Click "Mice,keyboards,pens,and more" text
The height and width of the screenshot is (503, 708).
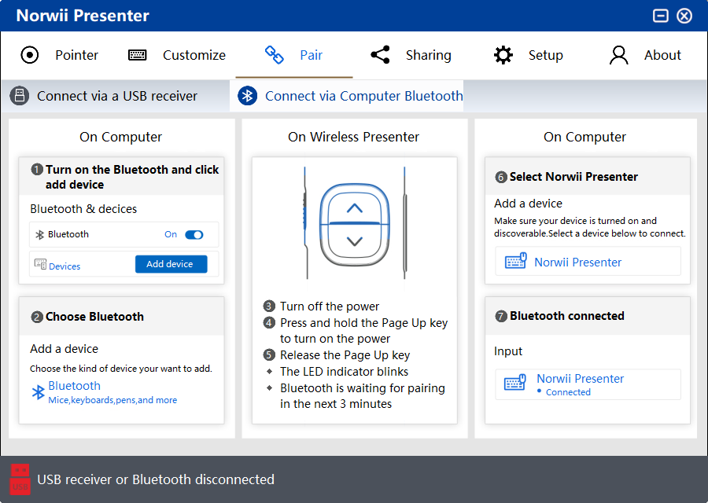pyautogui.click(x=112, y=400)
